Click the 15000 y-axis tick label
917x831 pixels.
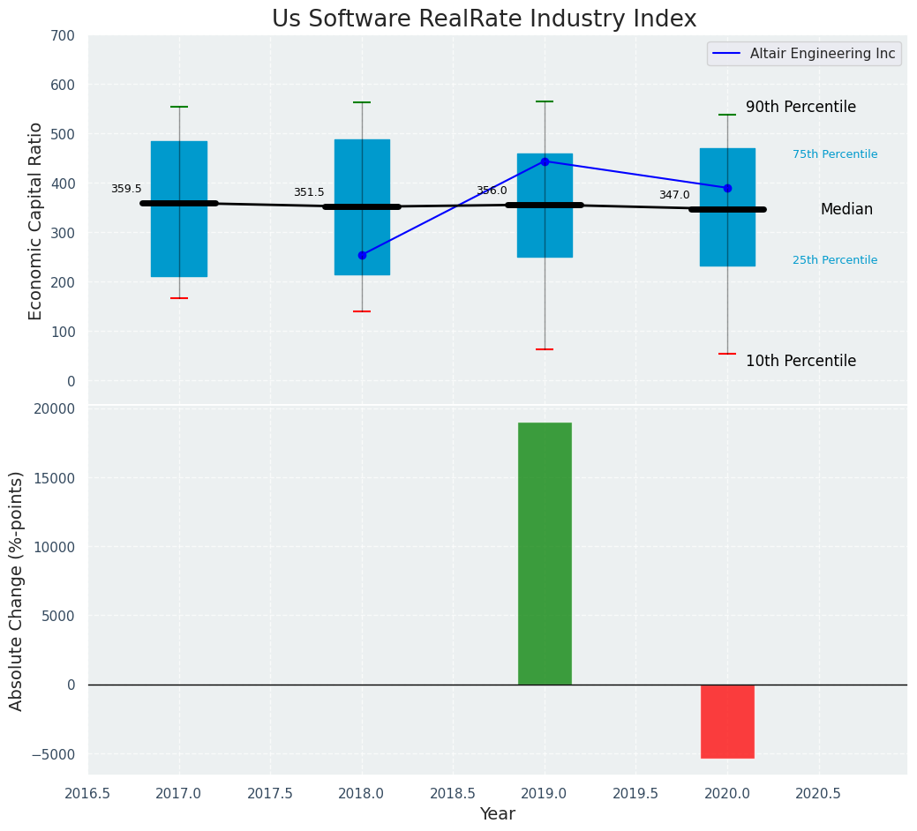[x=55, y=478]
